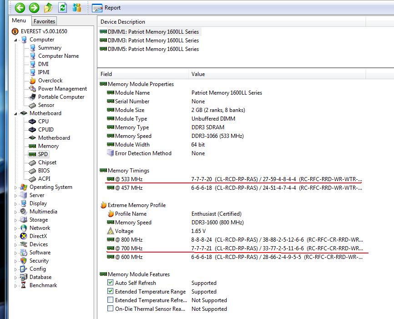Image resolution: width=394 pixels, height=319 pixels.
Task: Select the IPMI icon in the tree
Action: click(32, 72)
